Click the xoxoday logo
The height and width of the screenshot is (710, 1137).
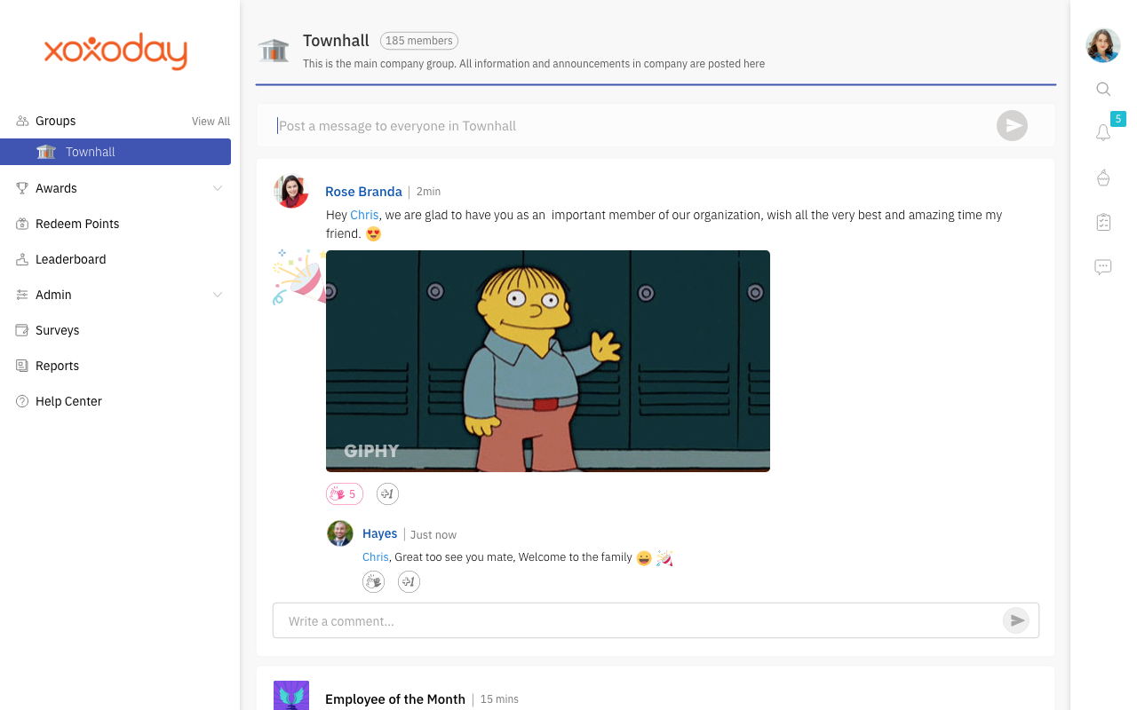pos(115,51)
